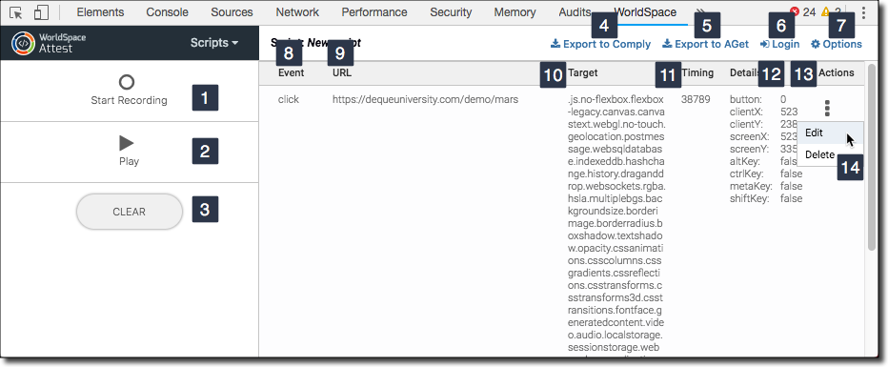This screenshot has width=888, height=367.
Task: Click the Start Recording circle icon
Action: (x=127, y=83)
